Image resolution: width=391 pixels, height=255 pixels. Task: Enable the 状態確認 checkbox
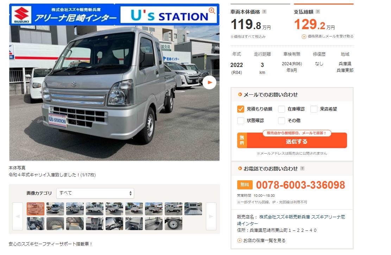pyautogui.click(x=241, y=121)
